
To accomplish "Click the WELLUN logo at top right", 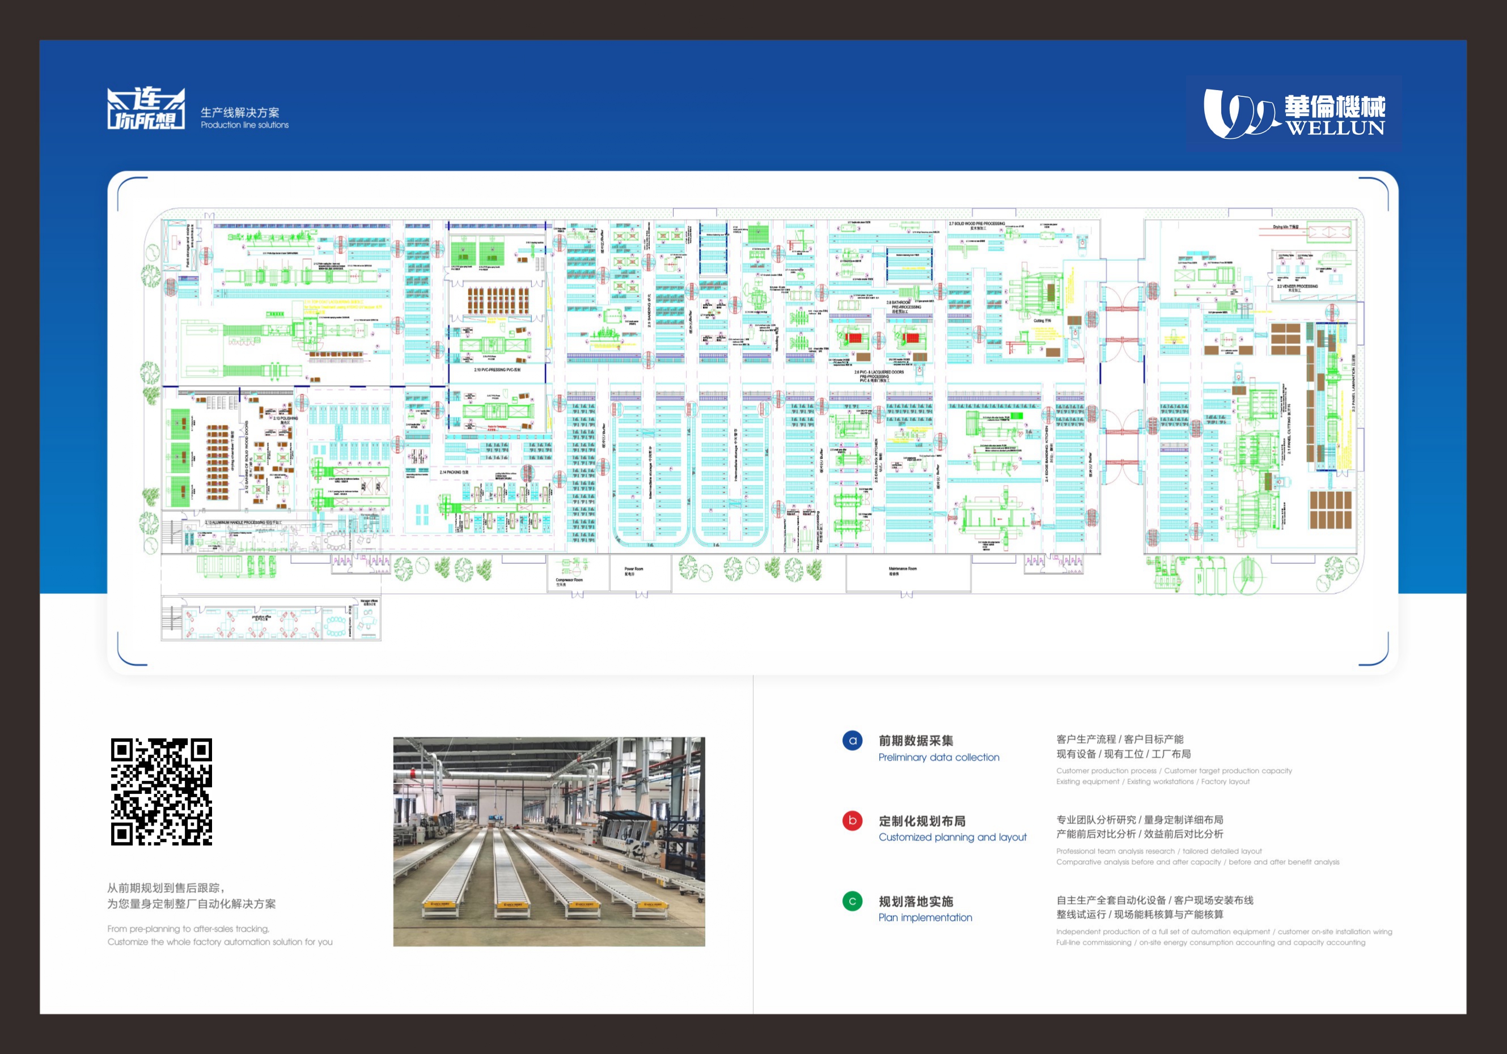I will pos(1294,114).
